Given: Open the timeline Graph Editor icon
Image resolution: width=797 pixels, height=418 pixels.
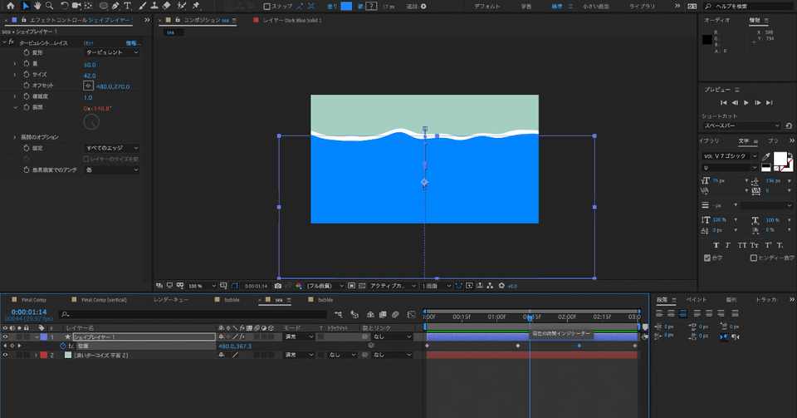Looking at the screenshot, I should 411,315.
